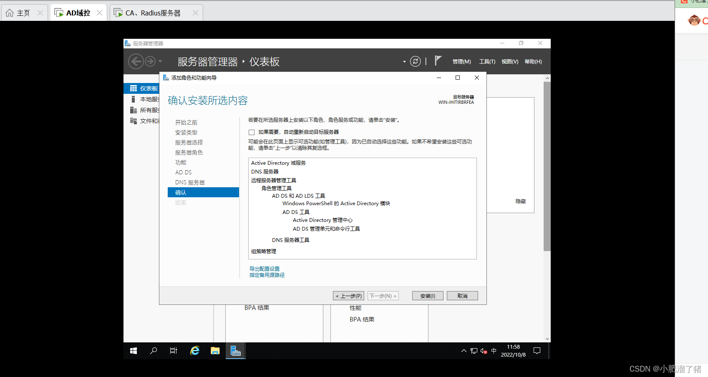The width and height of the screenshot is (708, 377).
Task: Click the 所有服务器 sidebar icon
Action: 133,110
